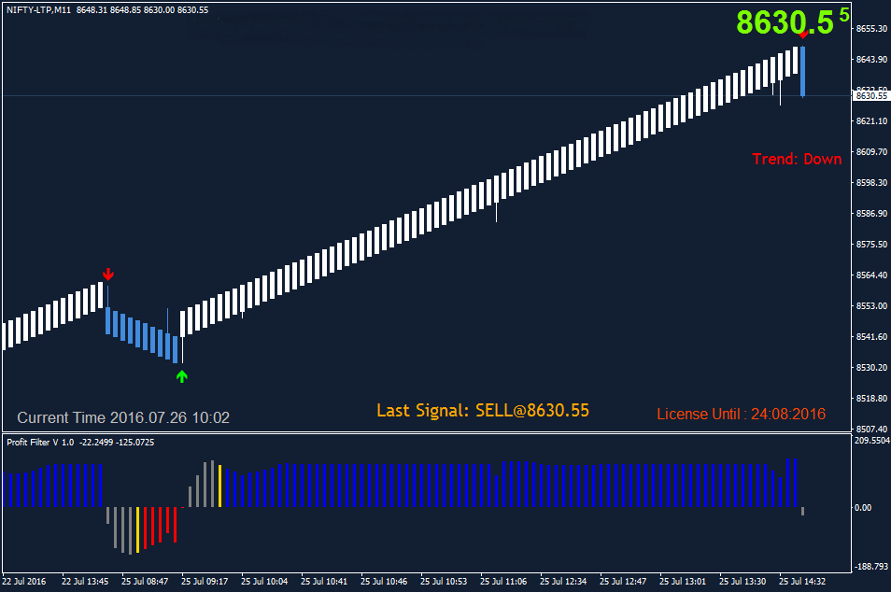Click the 8564.40 price axis label
This screenshot has height=592, width=891.
(x=871, y=275)
